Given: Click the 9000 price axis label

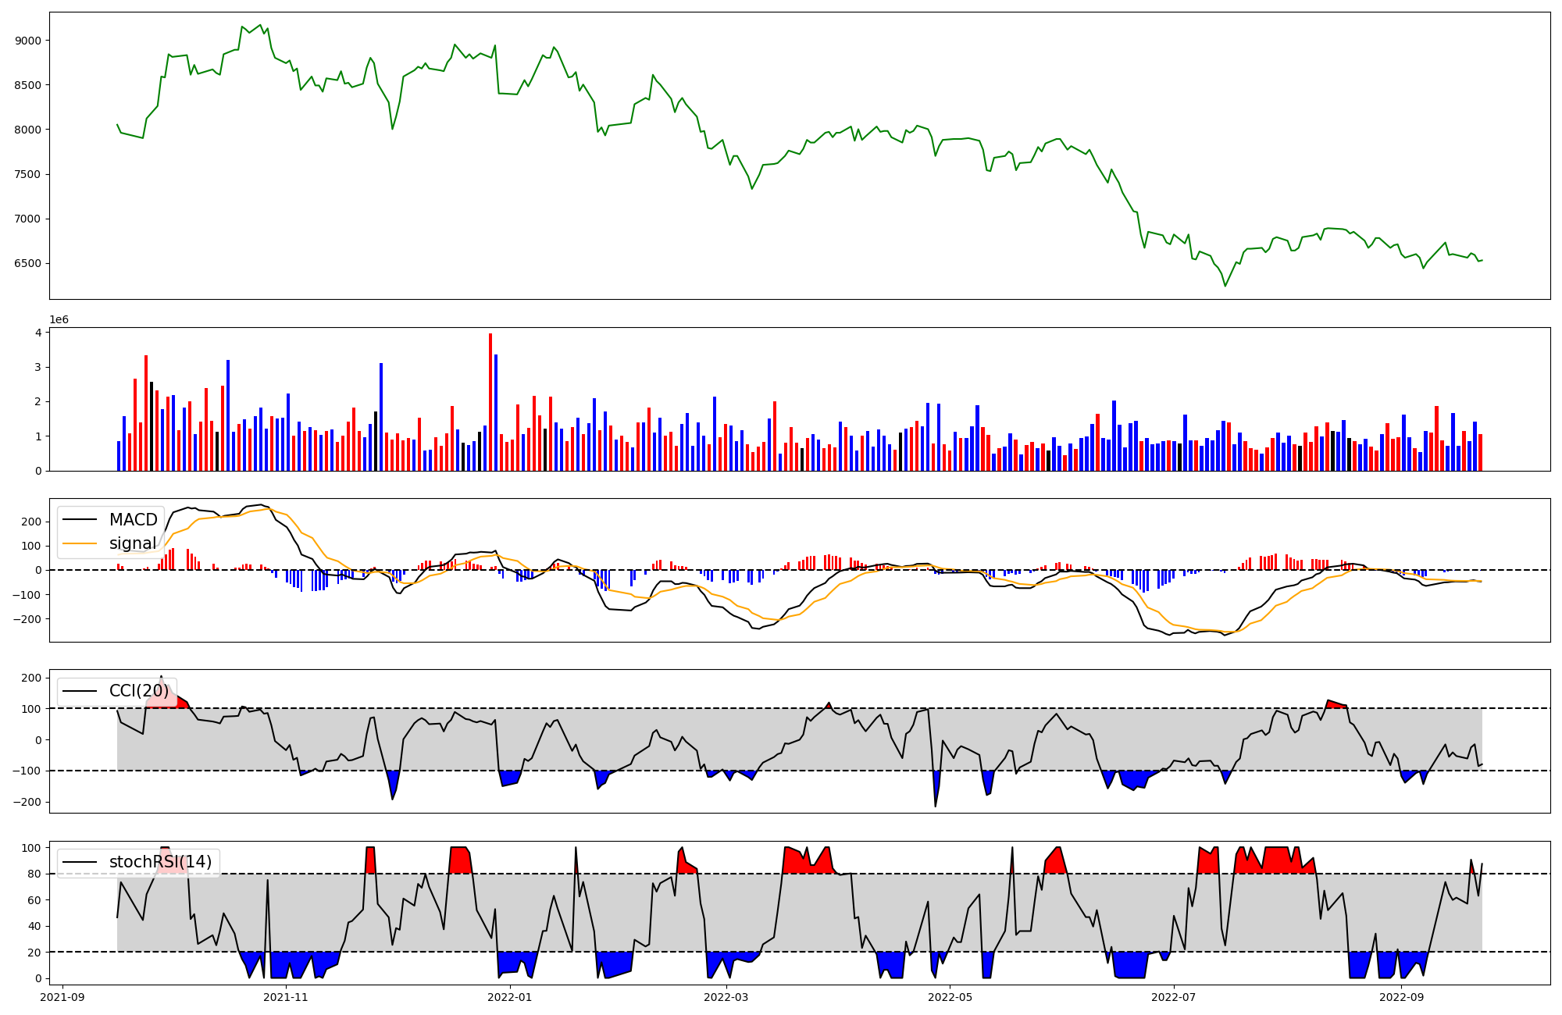Looking at the screenshot, I should pyautogui.click(x=28, y=41).
